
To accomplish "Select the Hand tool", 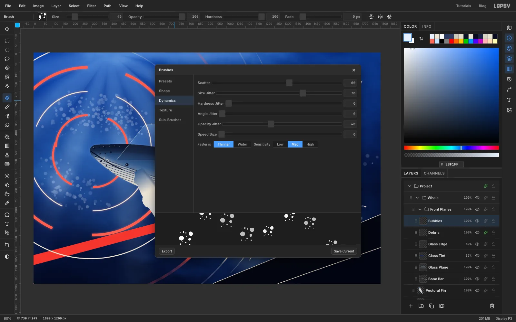I will point(7,194).
